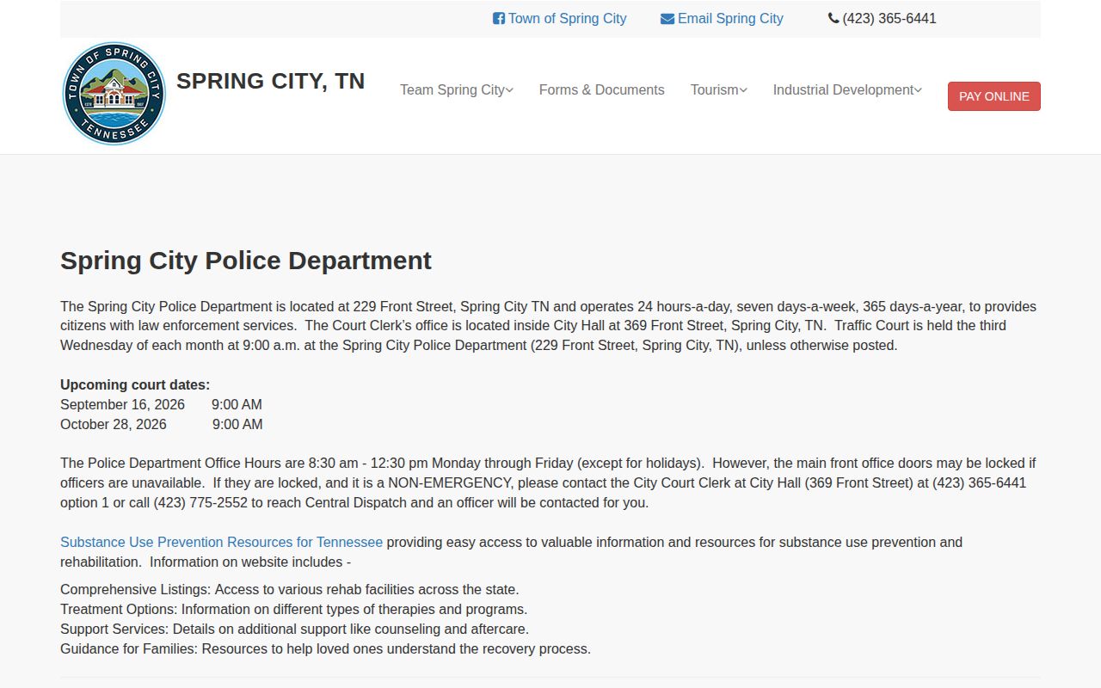
Task: Click the Town of Spring City seal logo
Action: pos(114,94)
